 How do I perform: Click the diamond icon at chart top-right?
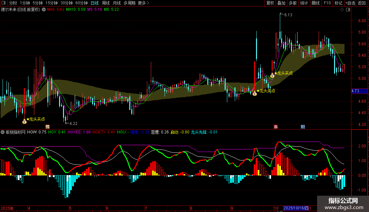[x=342, y=10]
